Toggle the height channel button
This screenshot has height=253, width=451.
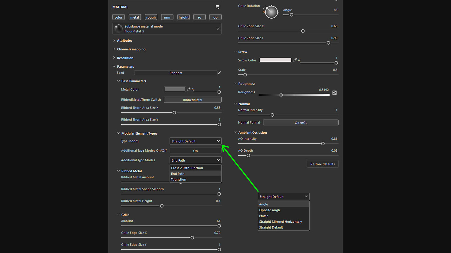coord(183,17)
